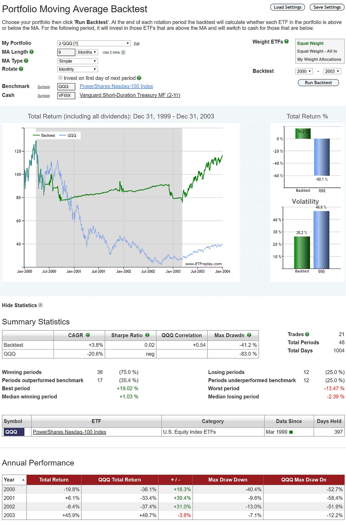The width and height of the screenshot is (346, 525).
Task: Sort by the Total Return column header
Action: point(54,480)
